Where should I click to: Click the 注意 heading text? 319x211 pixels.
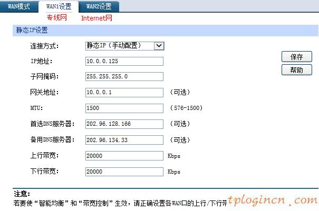[22, 194]
